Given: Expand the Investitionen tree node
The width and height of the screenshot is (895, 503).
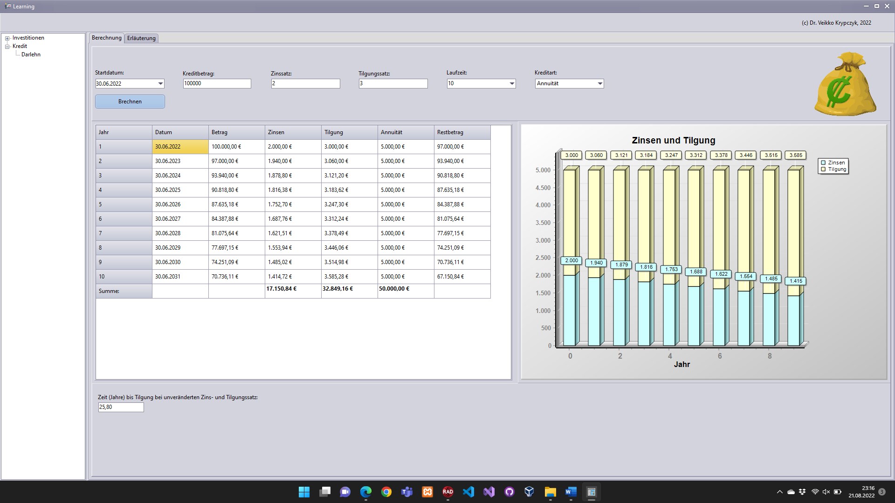Looking at the screenshot, I should 7,38.
